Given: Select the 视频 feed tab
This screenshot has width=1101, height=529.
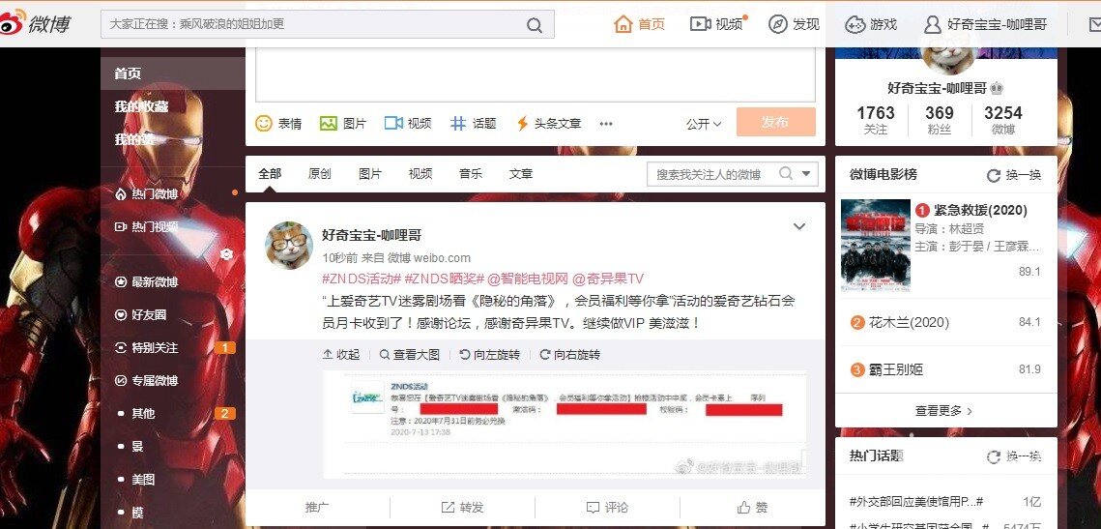Looking at the screenshot, I should 420,173.
